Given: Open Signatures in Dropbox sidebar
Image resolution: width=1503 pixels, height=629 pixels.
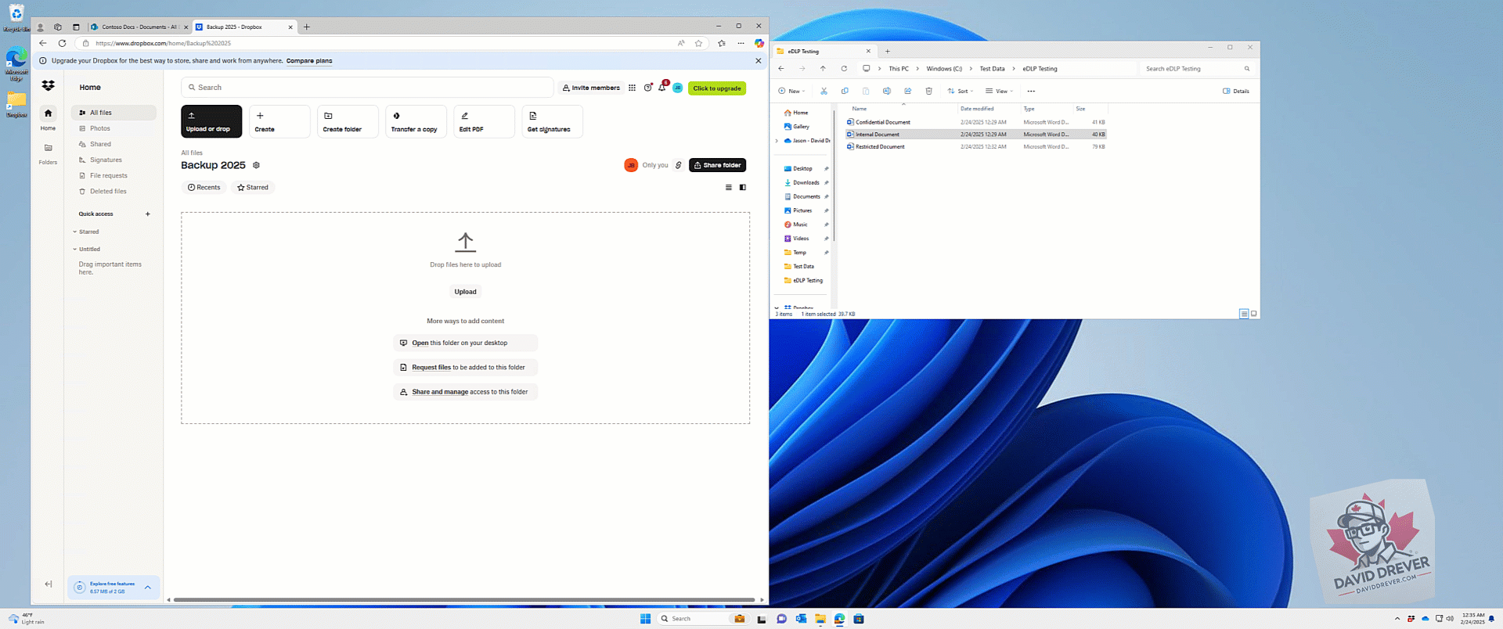Looking at the screenshot, I should coord(114,160).
